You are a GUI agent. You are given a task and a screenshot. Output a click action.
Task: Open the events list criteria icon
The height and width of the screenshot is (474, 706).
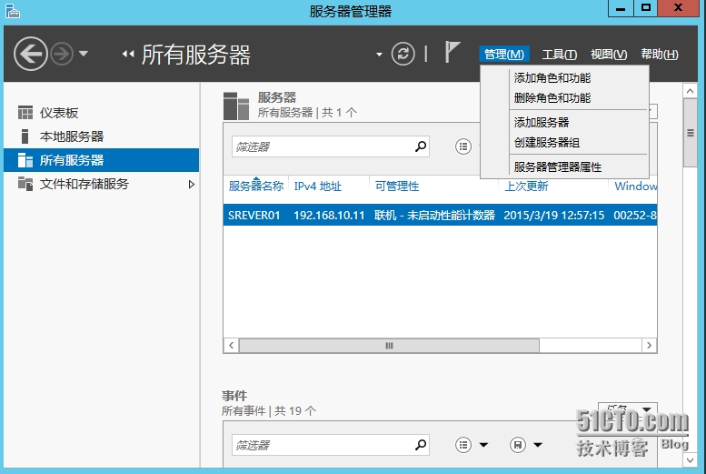pyautogui.click(x=463, y=445)
